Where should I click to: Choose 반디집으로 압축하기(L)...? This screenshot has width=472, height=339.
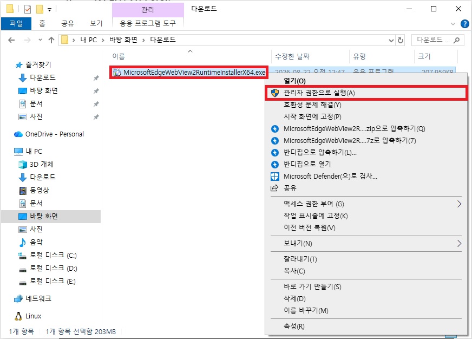coord(366,152)
